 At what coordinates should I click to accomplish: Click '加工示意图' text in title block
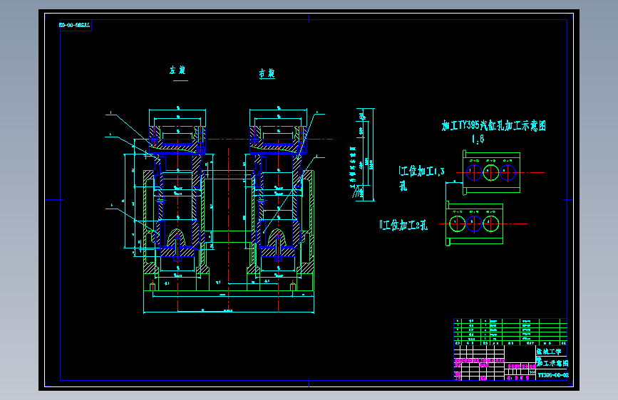tap(552, 363)
